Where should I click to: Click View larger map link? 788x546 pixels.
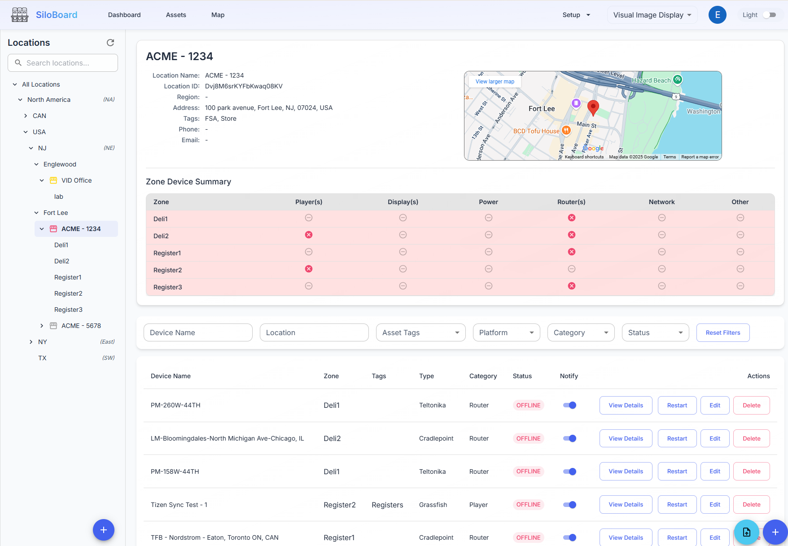coord(495,82)
